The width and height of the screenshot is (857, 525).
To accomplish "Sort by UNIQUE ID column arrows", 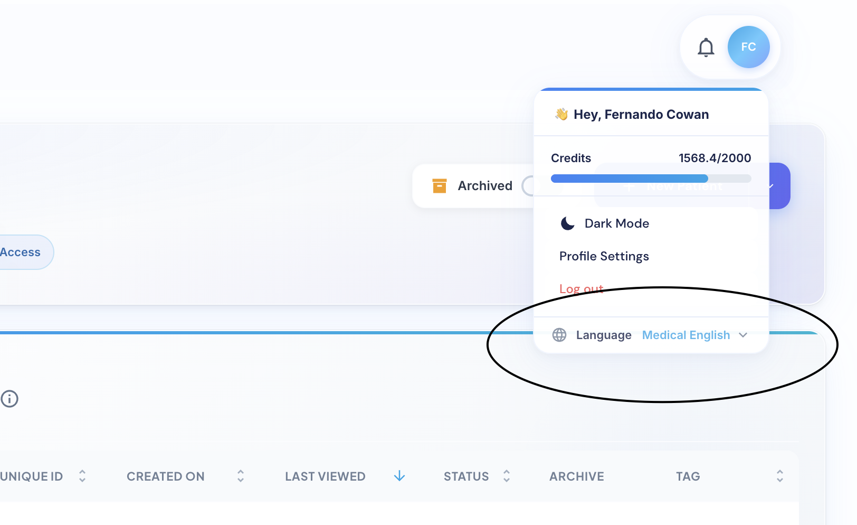I will pyautogui.click(x=82, y=476).
